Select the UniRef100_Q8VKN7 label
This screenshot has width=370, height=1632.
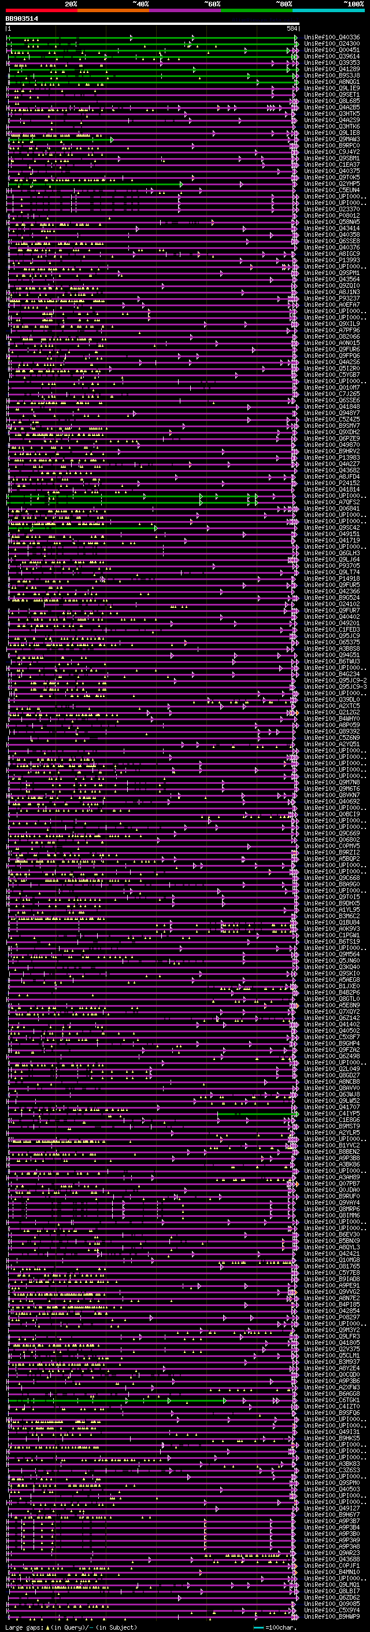[332, 795]
